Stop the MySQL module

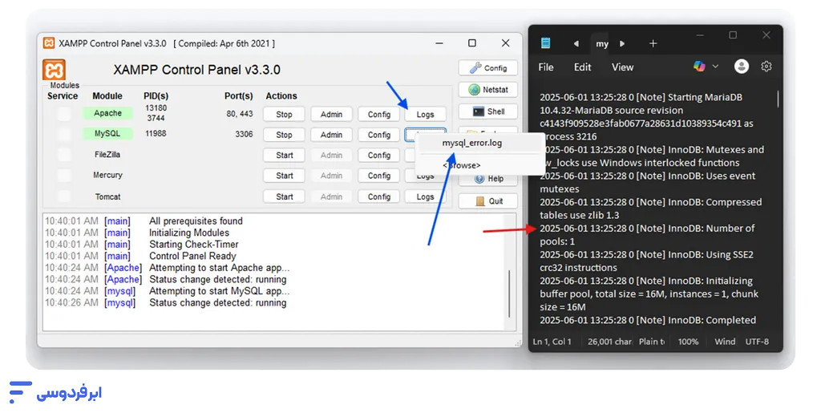[284, 135]
